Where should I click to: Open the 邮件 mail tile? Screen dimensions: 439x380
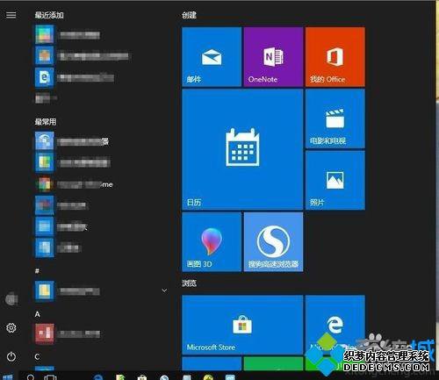[212, 57]
